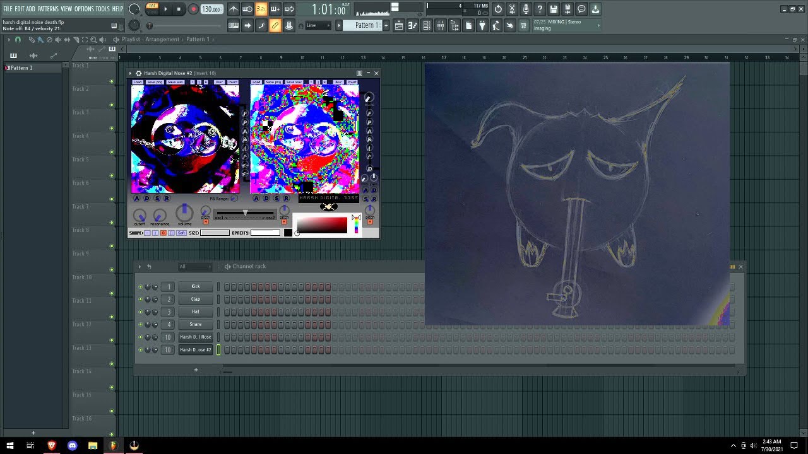
Task: Select Pattern 1 in the picker panel
Action: coord(35,67)
